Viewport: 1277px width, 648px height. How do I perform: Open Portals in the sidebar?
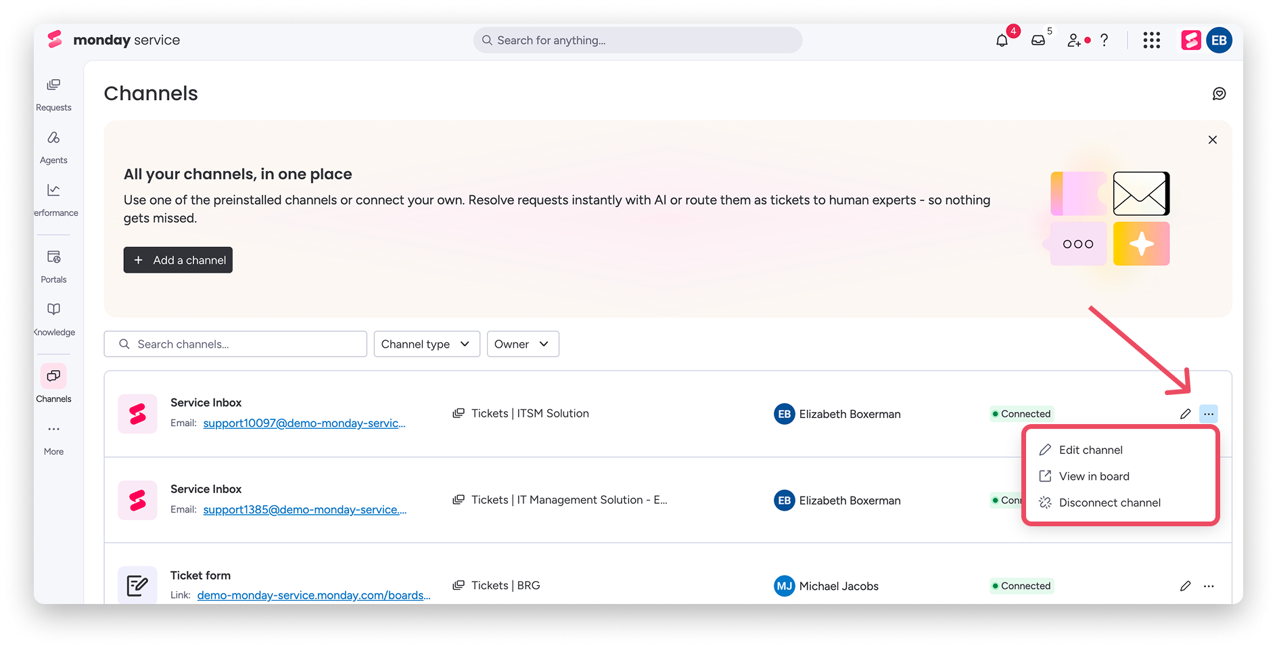point(53,267)
